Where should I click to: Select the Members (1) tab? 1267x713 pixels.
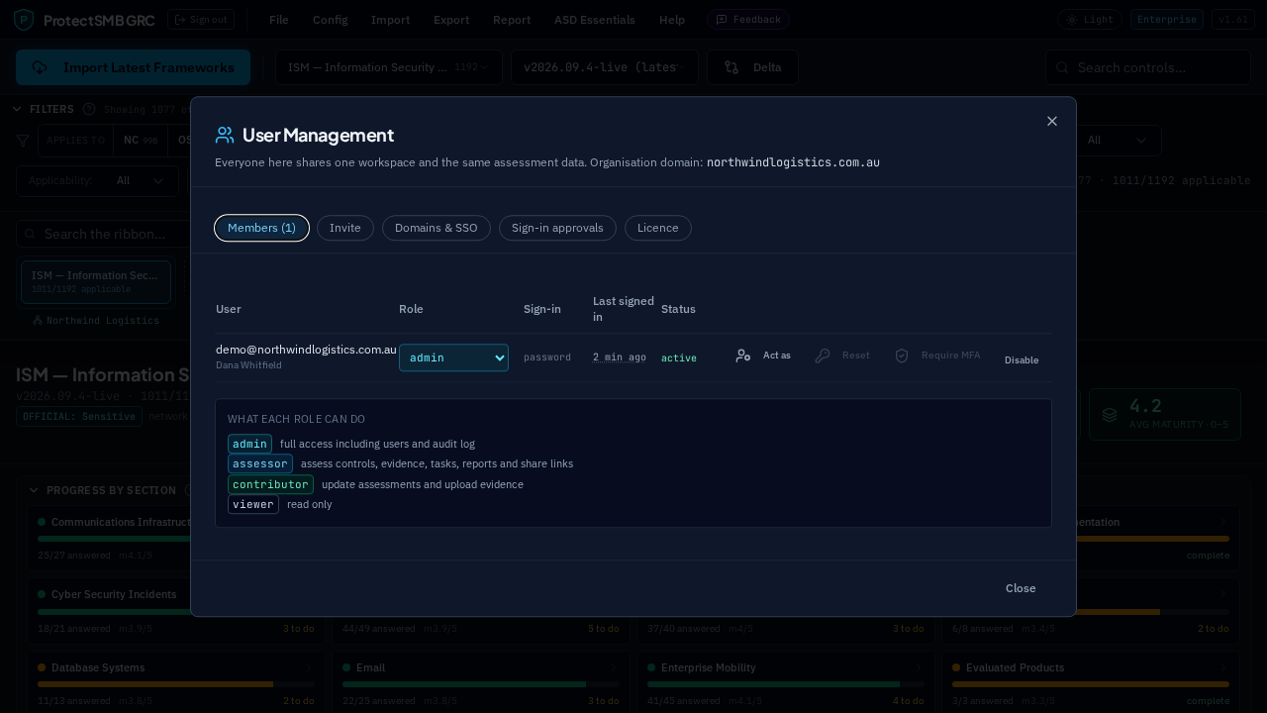261,228
